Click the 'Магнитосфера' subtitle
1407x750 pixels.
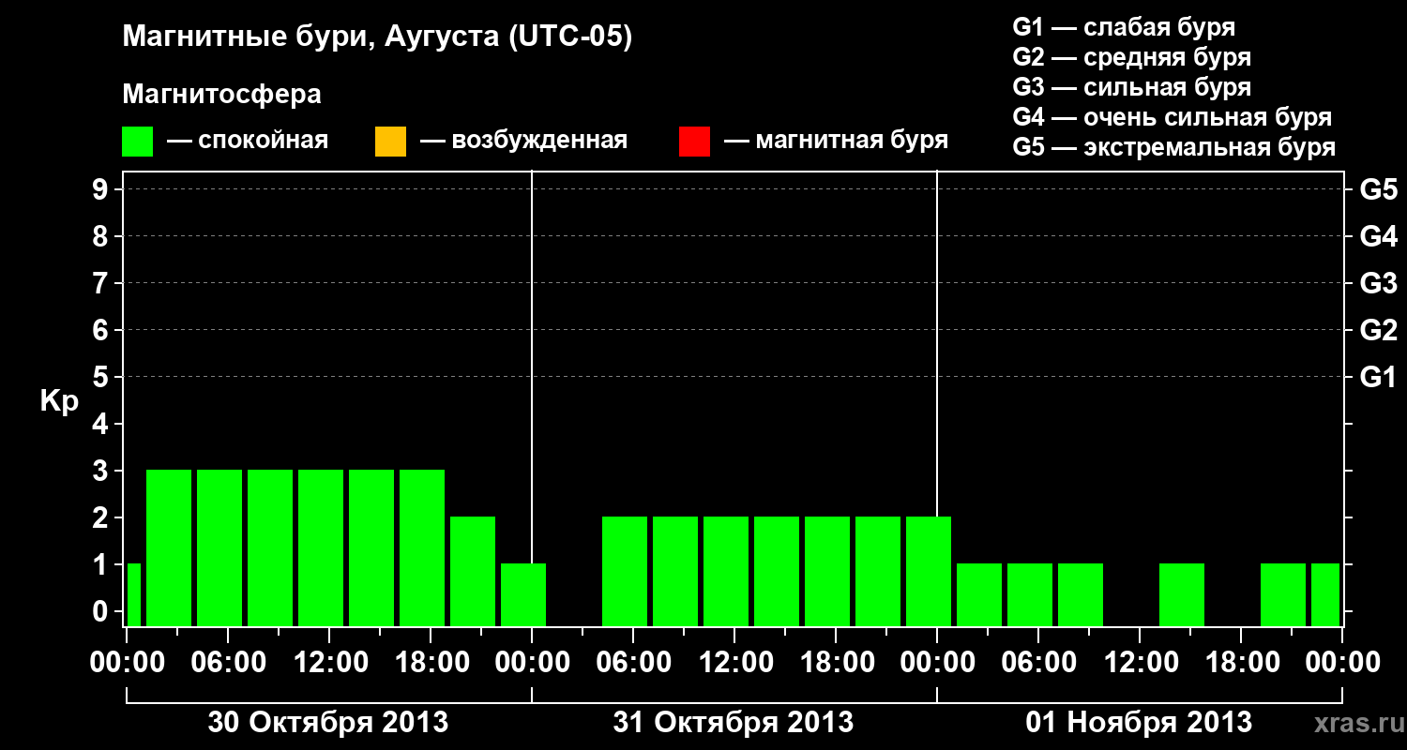click(221, 95)
